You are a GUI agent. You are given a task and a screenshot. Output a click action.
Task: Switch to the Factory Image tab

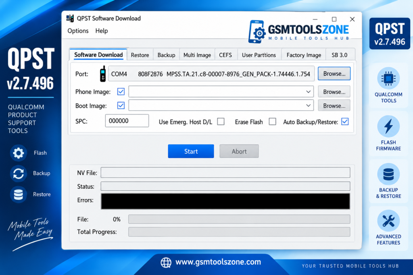click(x=304, y=55)
